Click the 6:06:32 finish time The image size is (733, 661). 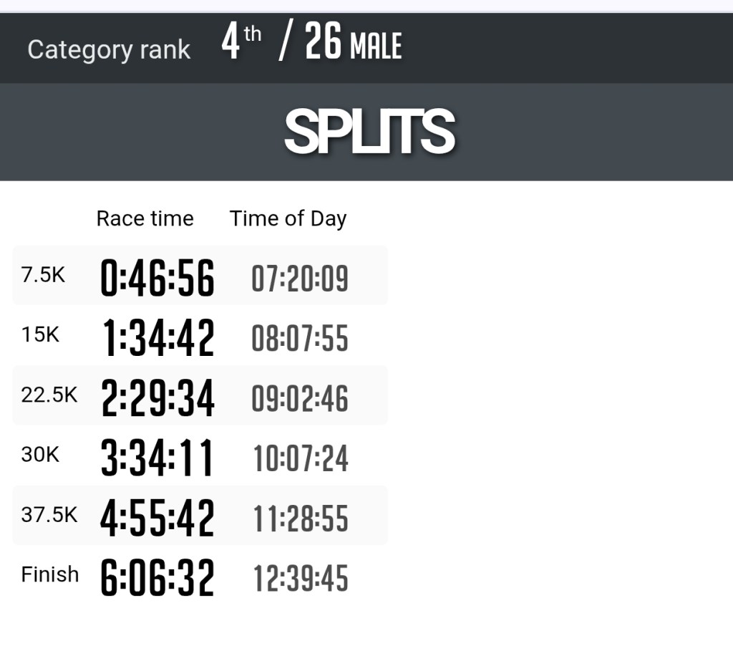[x=157, y=578]
